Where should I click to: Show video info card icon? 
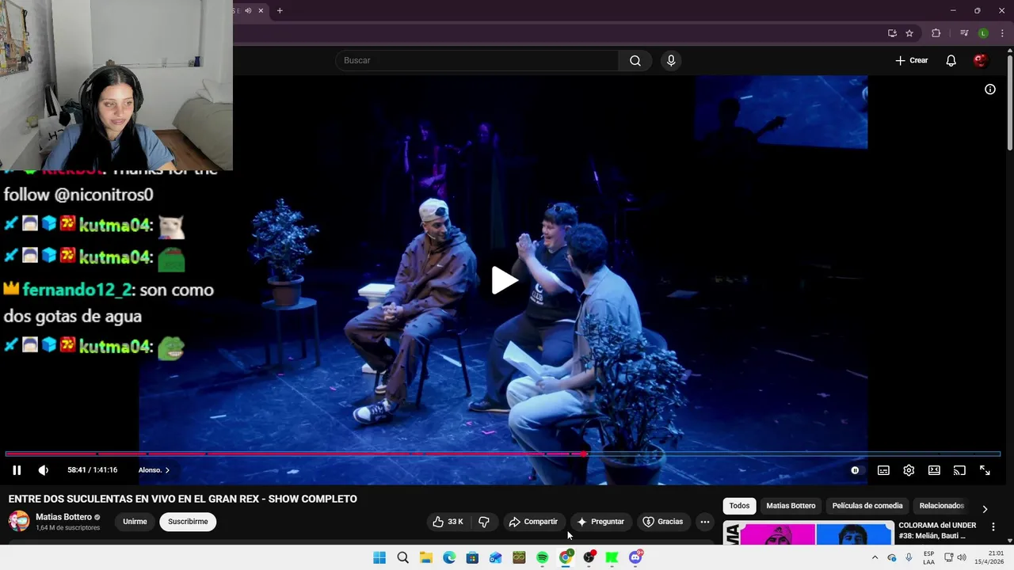click(x=990, y=89)
